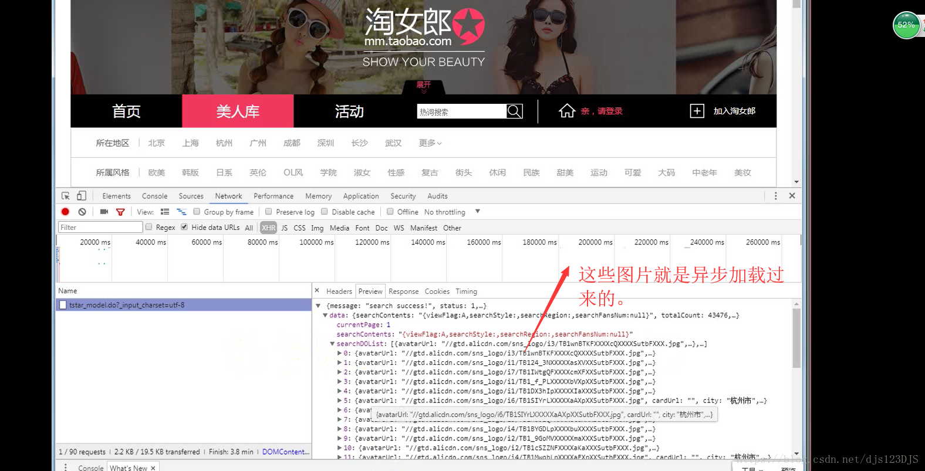The image size is (925, 471).
Task: Expand searchDOList item 9
Action: 339,438
